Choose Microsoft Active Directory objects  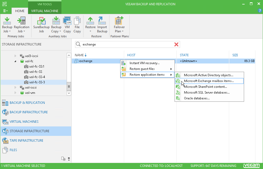point(209,75)
